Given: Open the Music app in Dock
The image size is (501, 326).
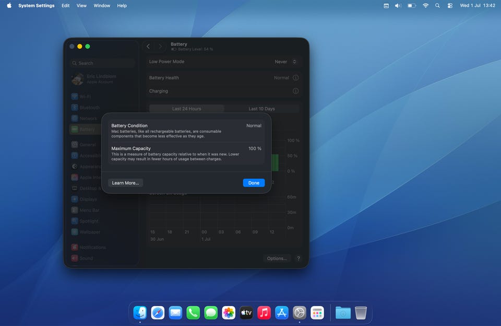Looking at the screenshot, I should pos(264,312).
